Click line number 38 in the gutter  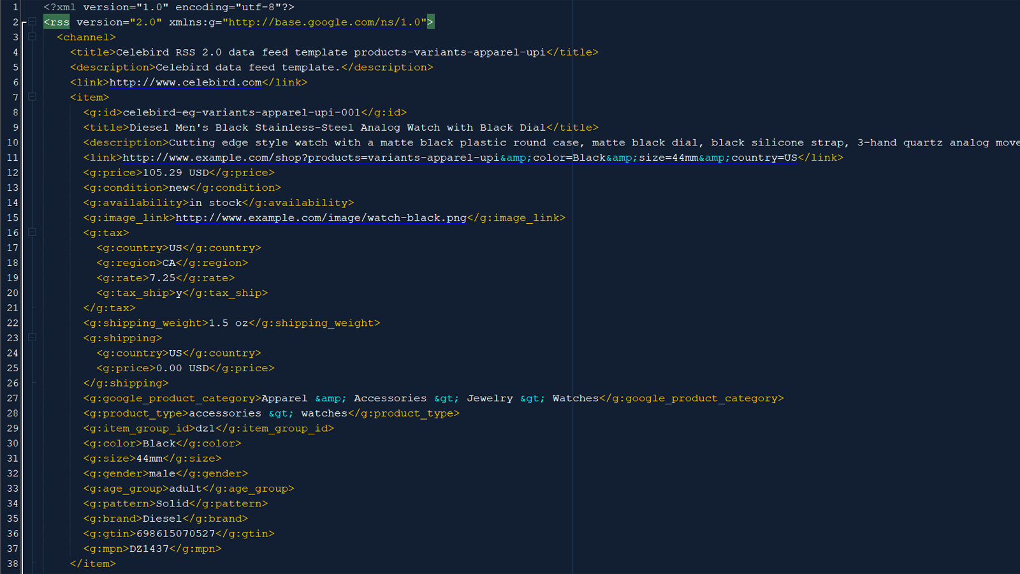pyautogui.click(x=13, y=564)
